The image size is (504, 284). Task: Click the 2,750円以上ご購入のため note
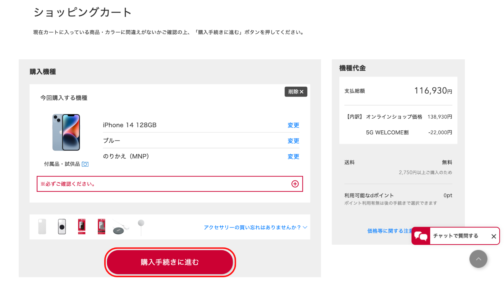(x=426, y=172)
